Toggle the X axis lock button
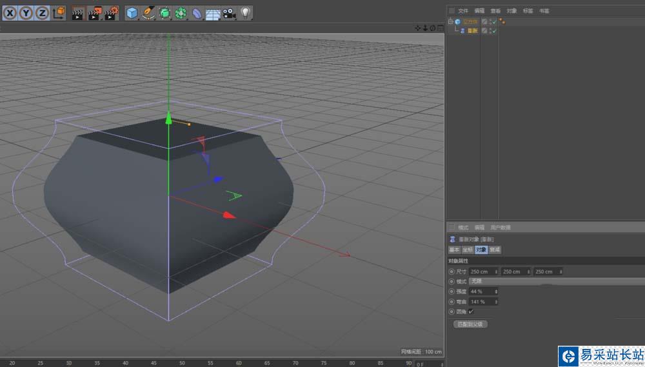This screenshot has height=367, width=645. pos(10,12)
